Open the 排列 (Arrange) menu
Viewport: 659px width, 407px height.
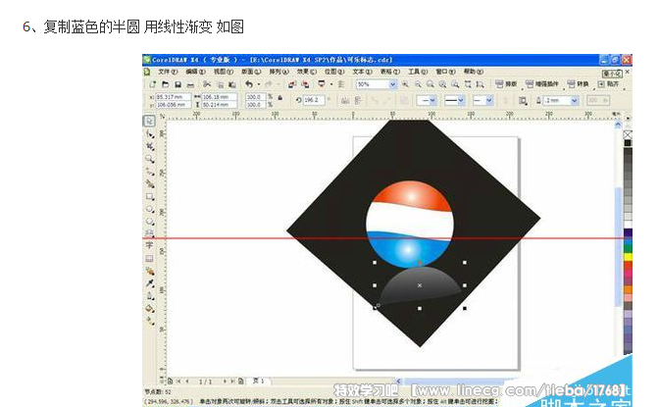tap(279, 72)
